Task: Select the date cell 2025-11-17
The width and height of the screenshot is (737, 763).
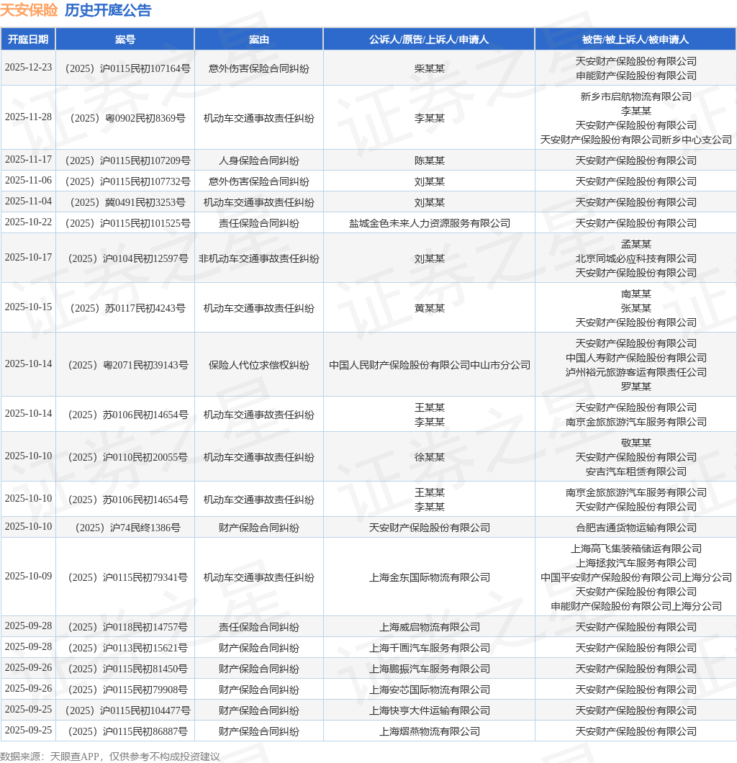Action: [28, 159]
